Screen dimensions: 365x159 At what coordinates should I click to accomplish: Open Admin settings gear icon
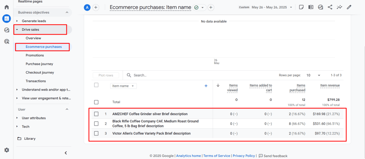click(7, 150)
